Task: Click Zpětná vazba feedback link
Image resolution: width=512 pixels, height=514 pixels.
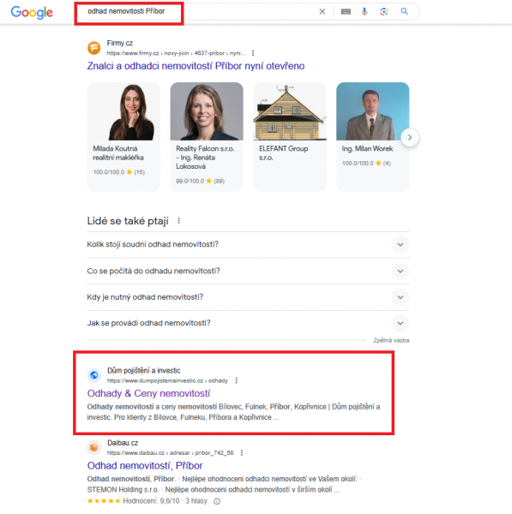Action: 391,340
